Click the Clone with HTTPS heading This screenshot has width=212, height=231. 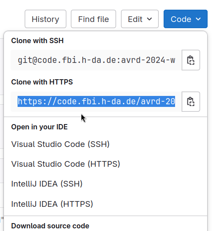pyautogui.click(x=42, y=82)
